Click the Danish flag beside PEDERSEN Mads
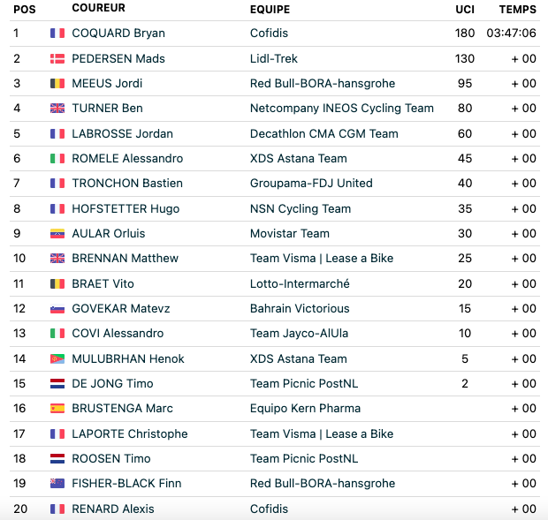The image size is (548, 520). 57,58
